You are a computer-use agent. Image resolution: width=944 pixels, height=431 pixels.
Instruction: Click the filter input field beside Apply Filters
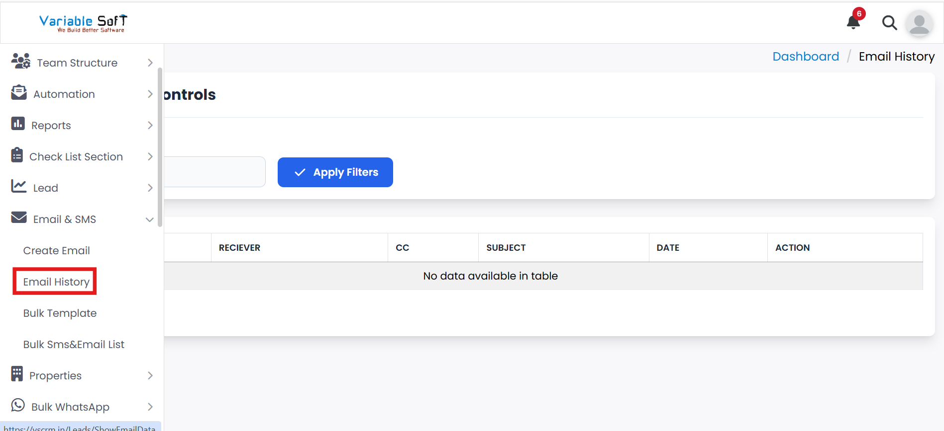(x=214, y=172)
